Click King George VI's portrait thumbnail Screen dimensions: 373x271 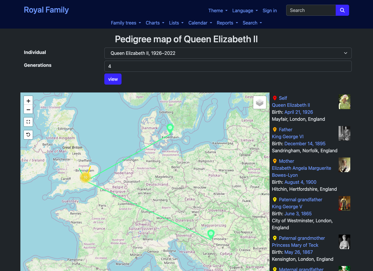[x=344, y=133]
